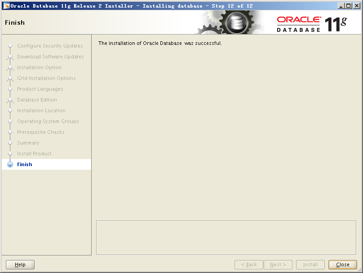The image size is (363, 273).
Task: Click the empty details text area
Action: 226,238
